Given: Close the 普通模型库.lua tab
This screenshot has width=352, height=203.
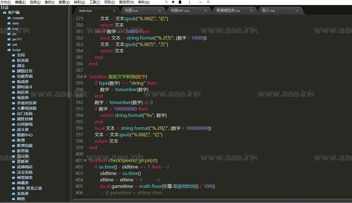Looking at the screenshot, I should pos(252,11).
